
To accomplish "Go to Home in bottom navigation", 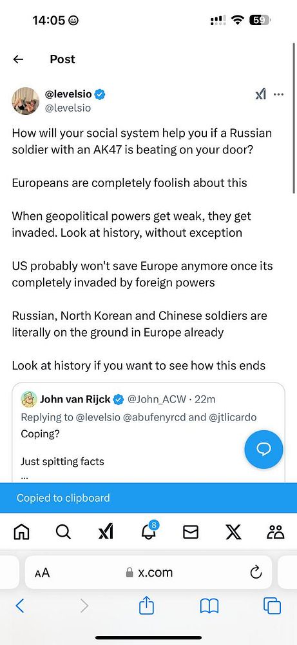I will click(22, 532).
